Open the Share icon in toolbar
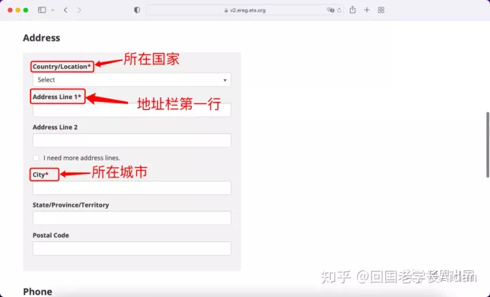 click(x=353, y=10)
